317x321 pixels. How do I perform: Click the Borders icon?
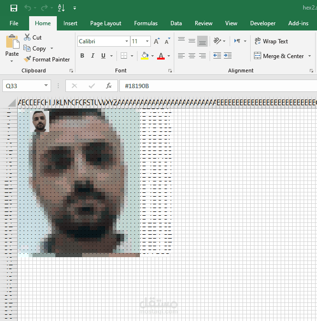(x=124, y=56)
